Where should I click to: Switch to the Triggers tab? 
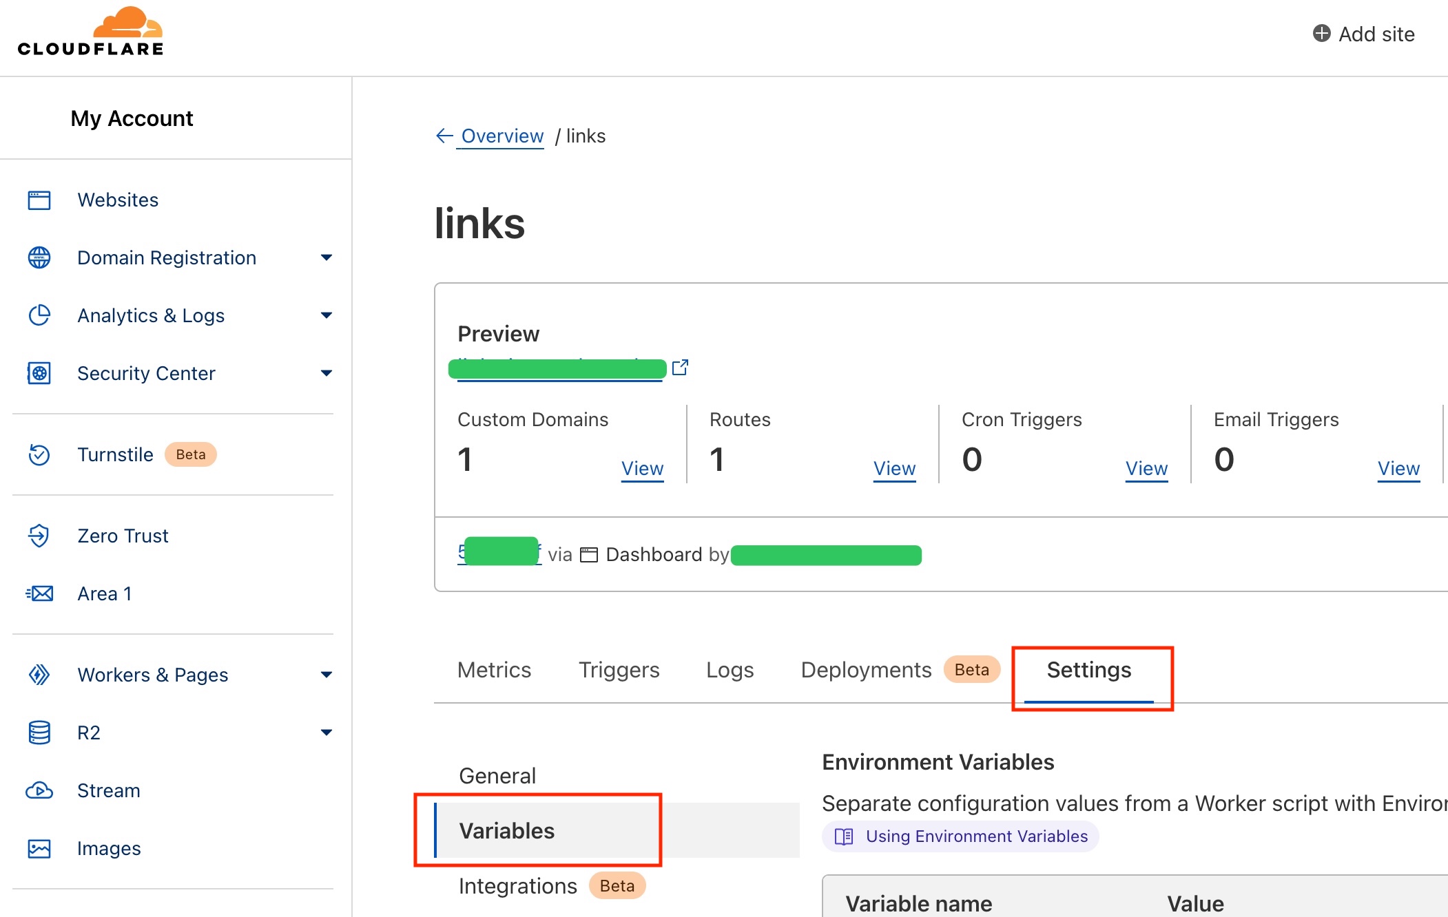(x=619, y=670)
